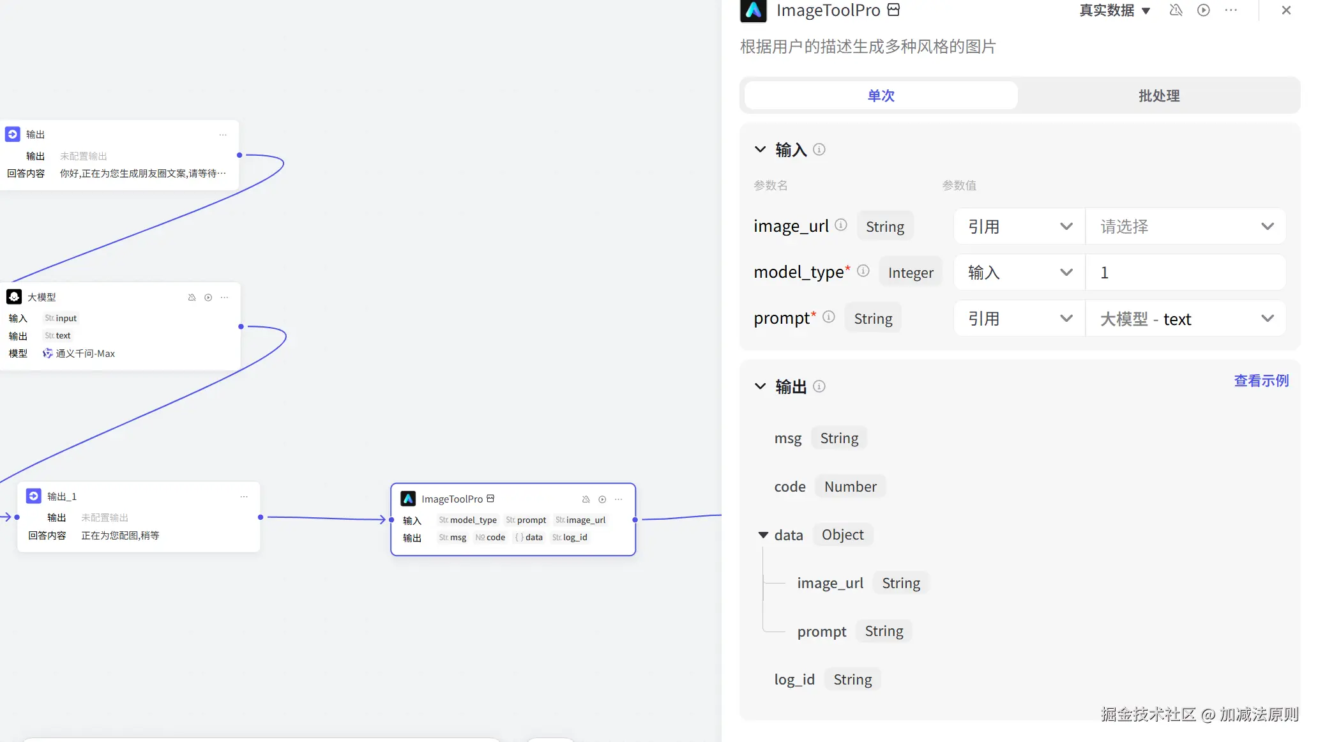Image resolution: width=1318 pixels, height=742 pixels.
Task: Click the more options icon on 大模型 node
Action: tap(223, 297)
